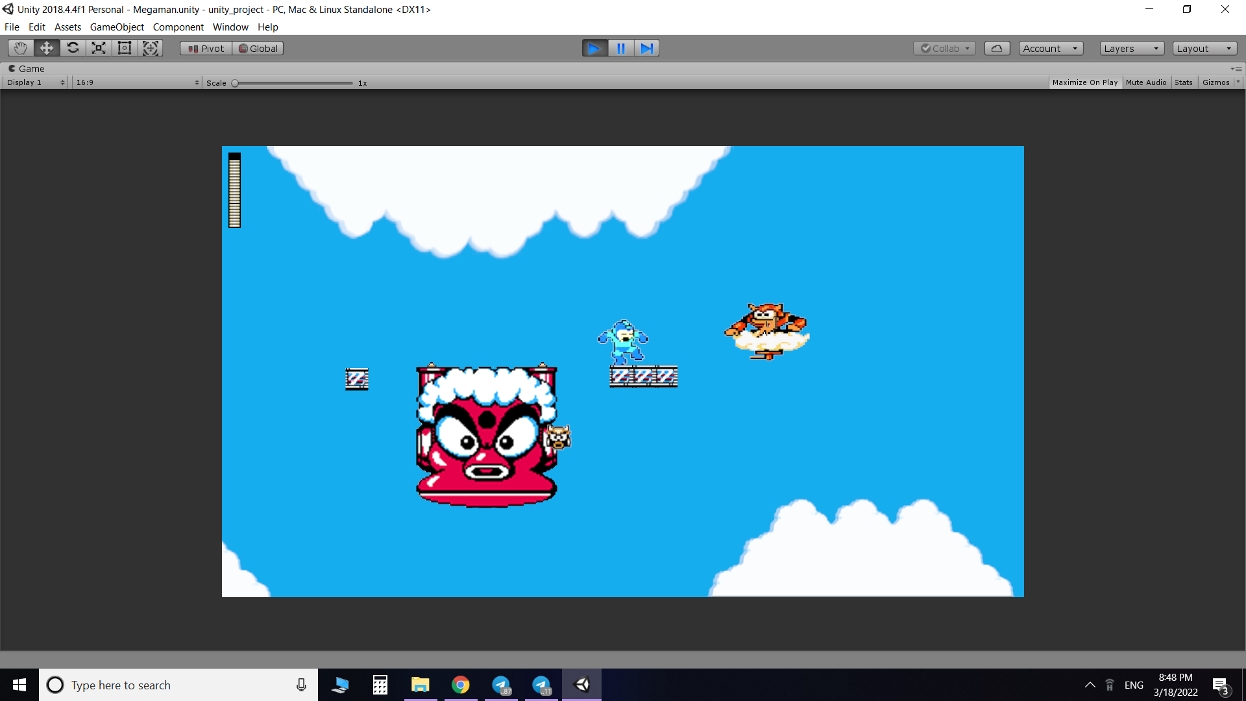Pause the running game
Image resolution: width=1246 pixels, height=701 pixels.
click(x=620, y=48)
